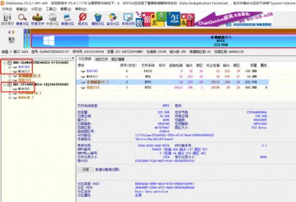Viewport: 296px width, 202px height.
Task: Switch to the 浏览文件 tab
Action: [x=101, y=59]
